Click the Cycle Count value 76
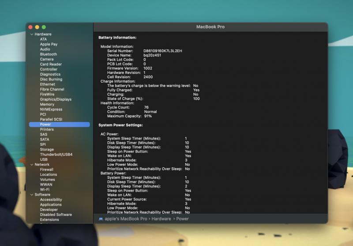353x246 pixels. point(146,107)
